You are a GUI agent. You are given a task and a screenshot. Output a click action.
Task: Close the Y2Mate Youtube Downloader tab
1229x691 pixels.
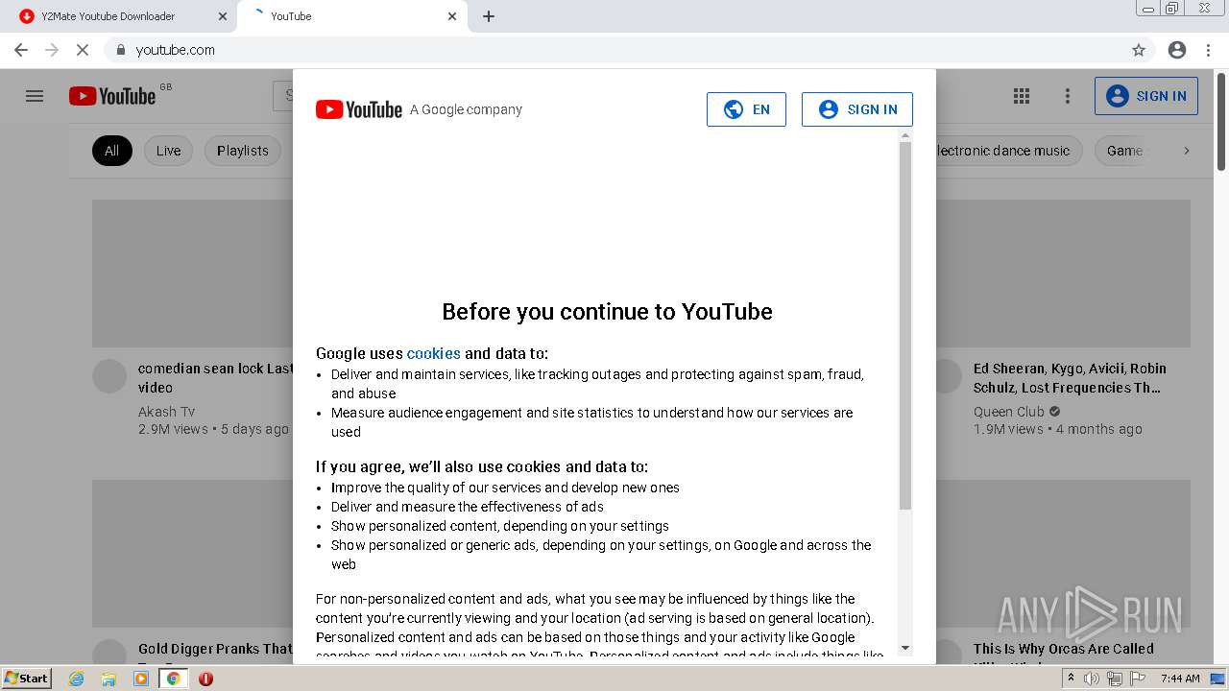coord(223,16)
